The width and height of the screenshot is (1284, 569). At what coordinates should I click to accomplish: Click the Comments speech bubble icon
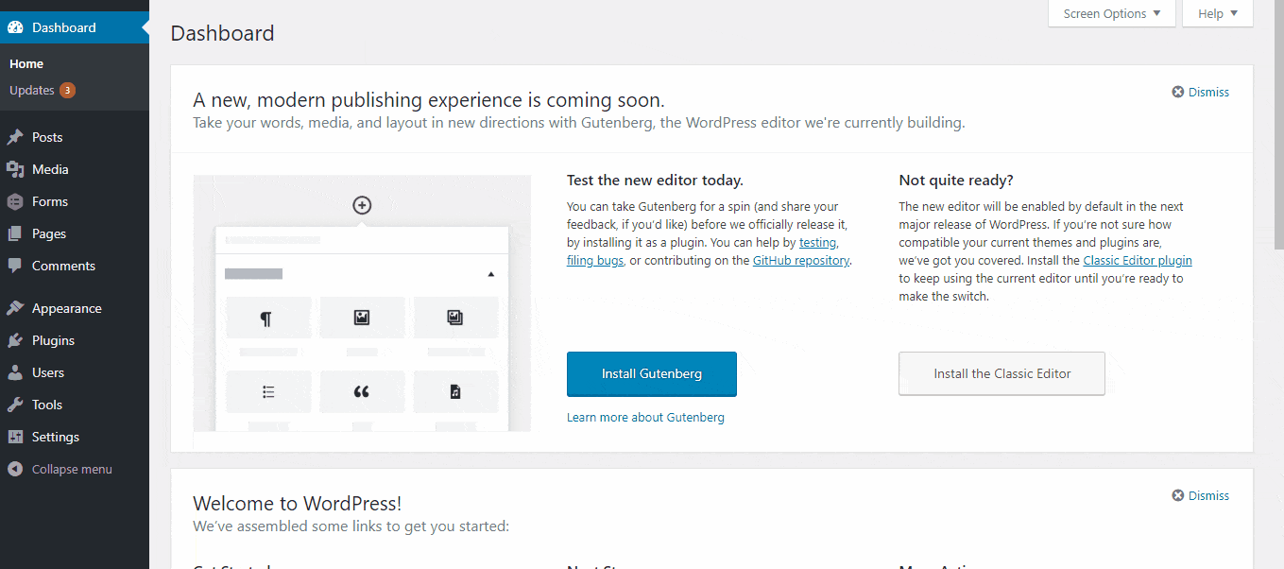(15, 266)
